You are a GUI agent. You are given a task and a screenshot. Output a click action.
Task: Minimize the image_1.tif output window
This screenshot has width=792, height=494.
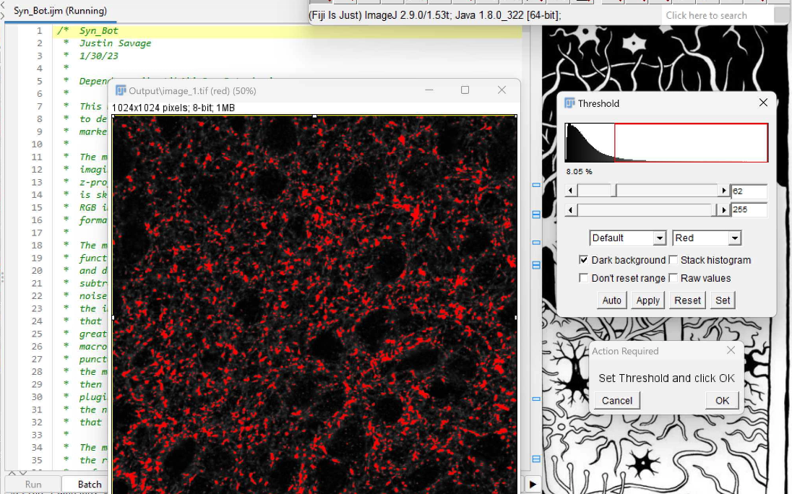pos(429,90)
